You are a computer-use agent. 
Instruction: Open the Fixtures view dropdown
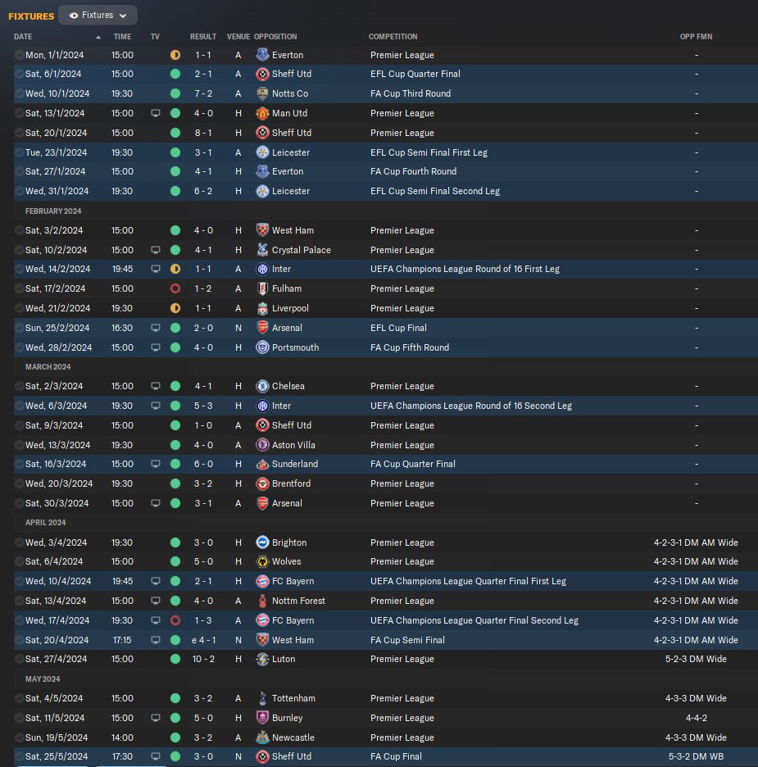point(98,16)
